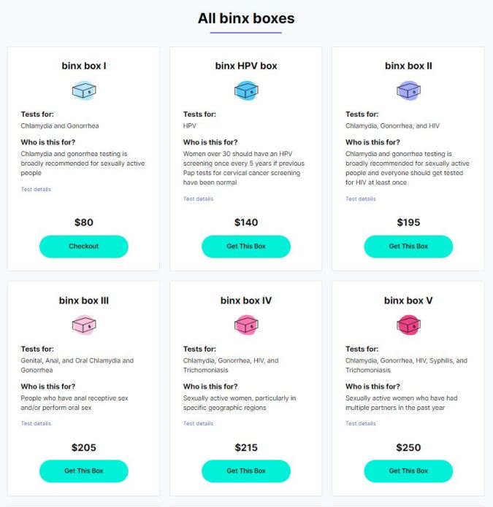View Test details for binx box IV
493x507 pixels.
click(198, 423)
